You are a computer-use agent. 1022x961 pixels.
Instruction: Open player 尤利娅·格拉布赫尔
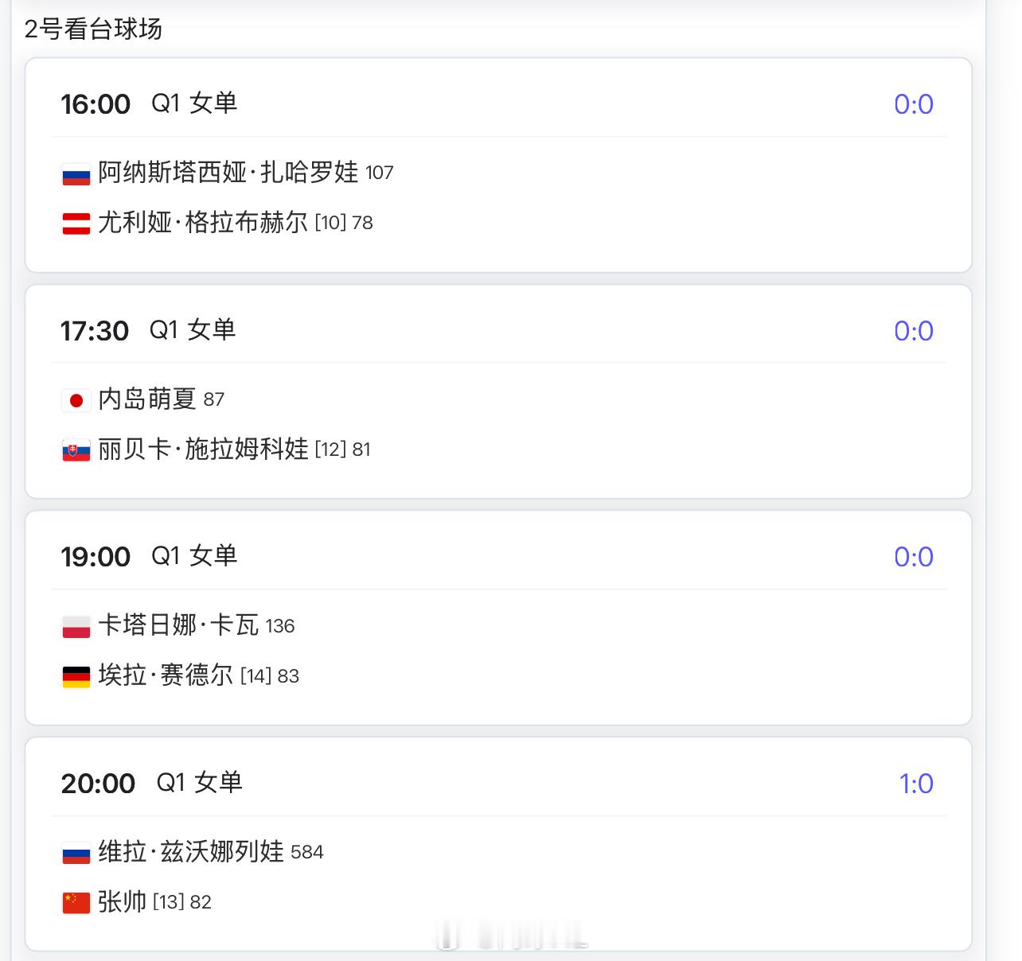(203, 222)
